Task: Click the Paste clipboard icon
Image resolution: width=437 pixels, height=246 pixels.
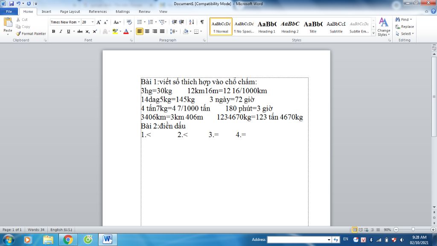Action: (8, 23)
